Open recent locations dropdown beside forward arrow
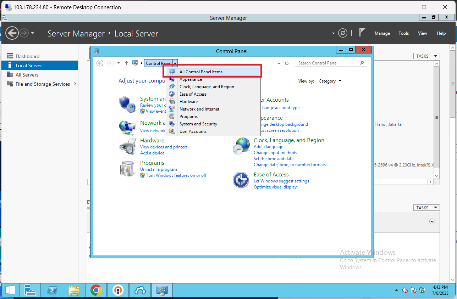Viewport: 457px width, 299px height. [x=119, y=63]
